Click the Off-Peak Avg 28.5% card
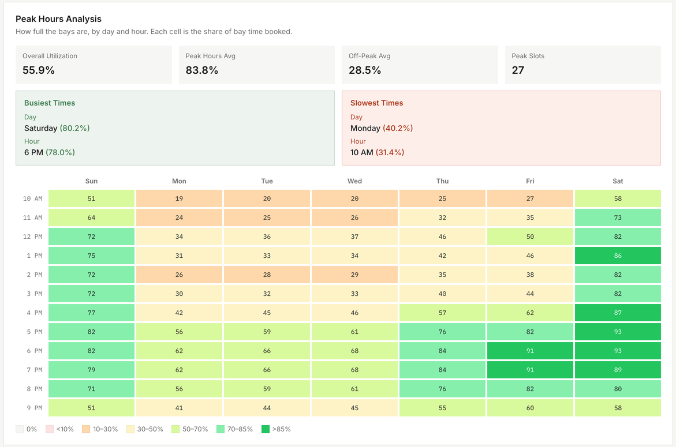This screenshot has width=676, height=447. (x=420, y=65)
